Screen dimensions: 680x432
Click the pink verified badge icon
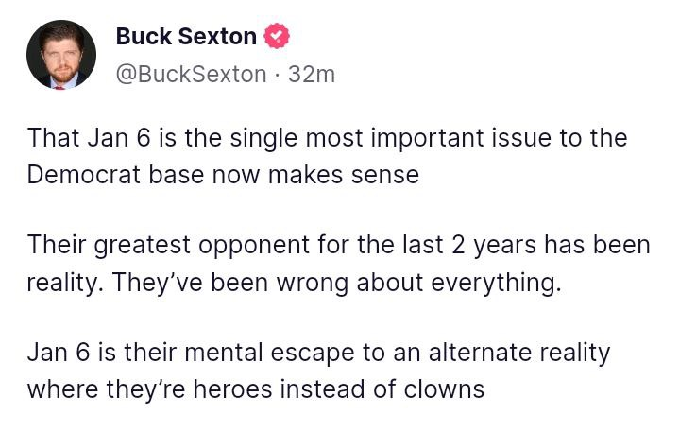[x=276, y=37]
